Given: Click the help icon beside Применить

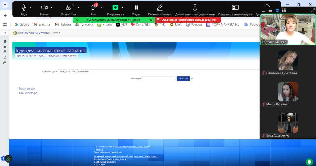Looking at the screenshot, I should tap(192, 79).
